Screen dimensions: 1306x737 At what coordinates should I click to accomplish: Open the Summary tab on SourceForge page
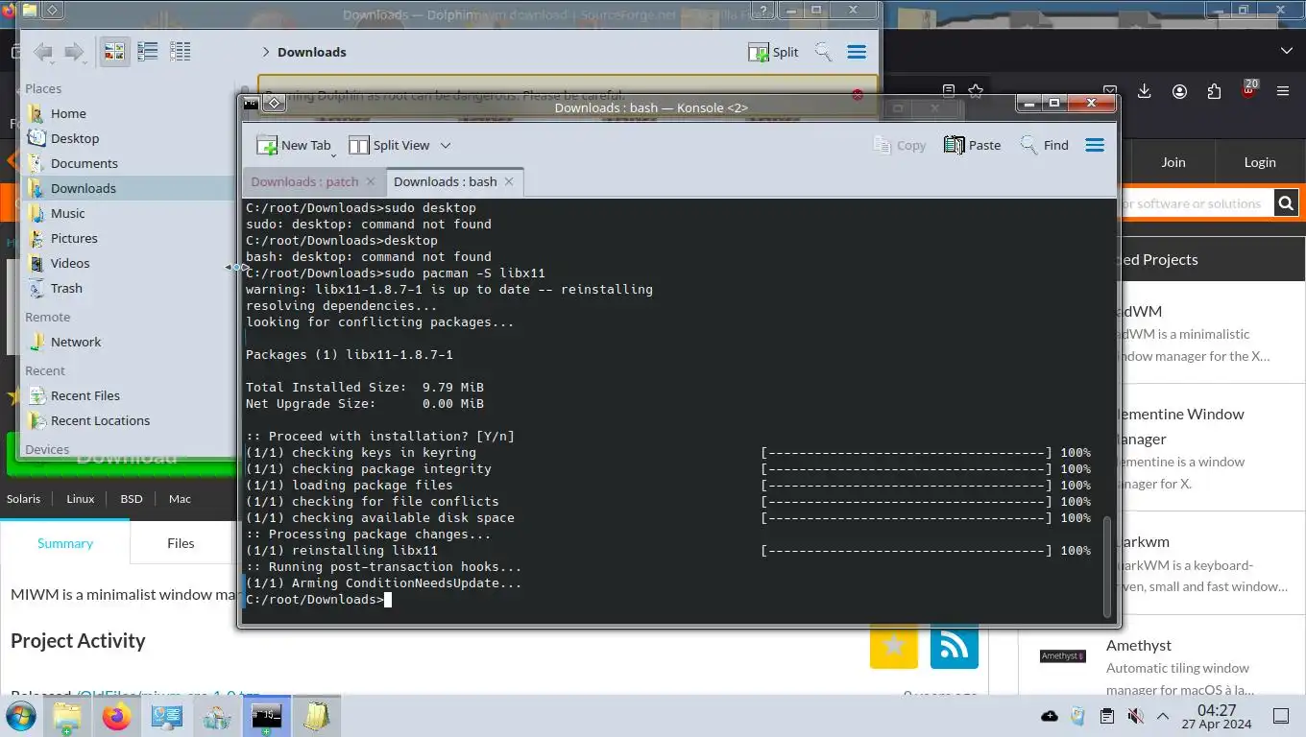coord(65,543)
